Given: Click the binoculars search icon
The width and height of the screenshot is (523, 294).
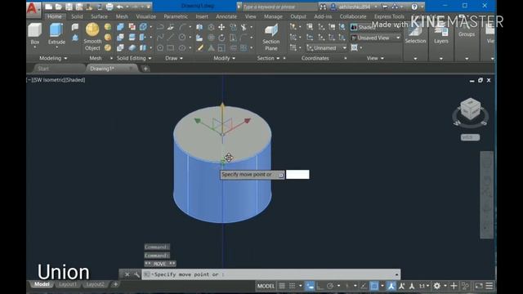Looking at the screenshot, I should click(x=323, y=7).
